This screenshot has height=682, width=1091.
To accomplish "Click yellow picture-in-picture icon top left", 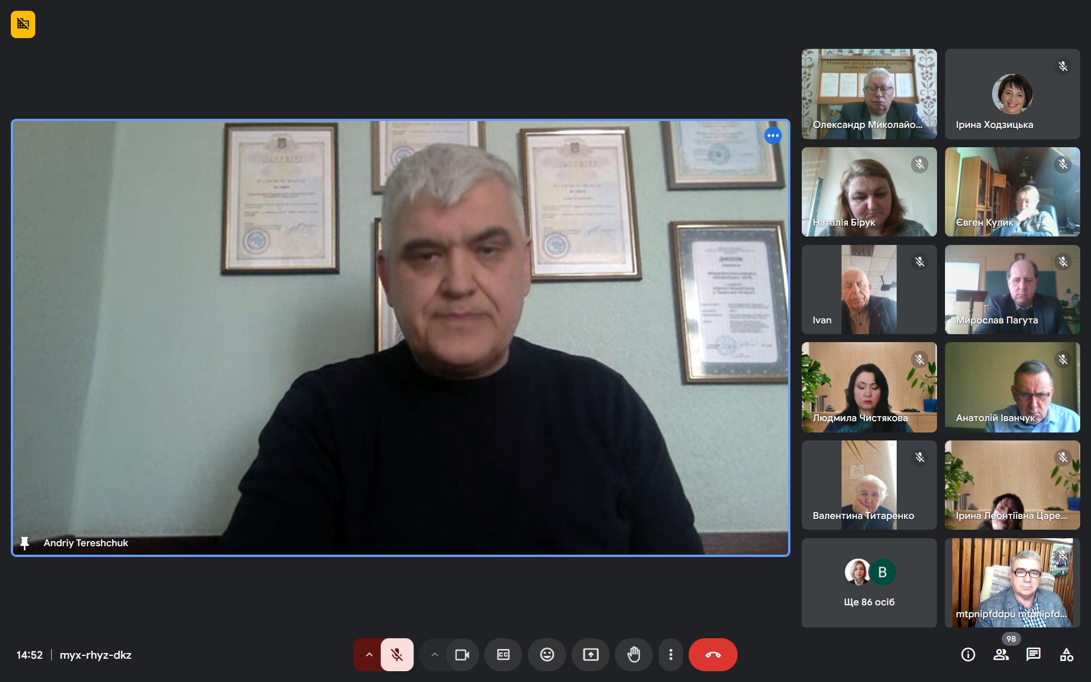I will [x=23, y=24].
